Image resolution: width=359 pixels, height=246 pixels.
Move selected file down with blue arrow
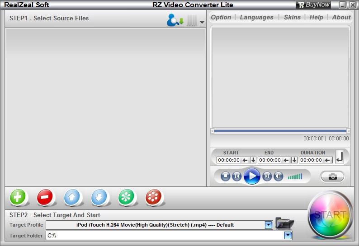coord(99,197)
